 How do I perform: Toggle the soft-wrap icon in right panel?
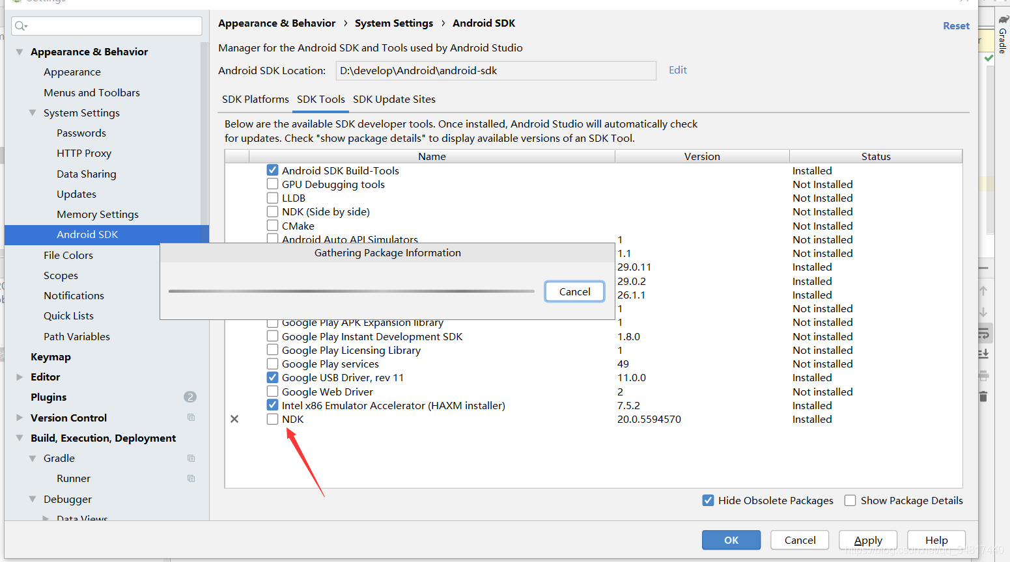click(983, 334)
